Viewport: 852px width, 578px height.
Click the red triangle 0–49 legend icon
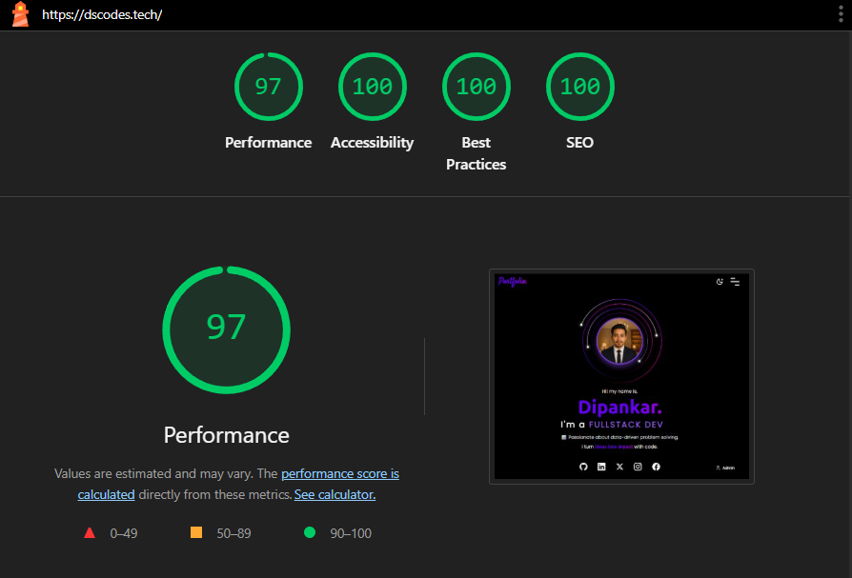[x=90, y=533]
